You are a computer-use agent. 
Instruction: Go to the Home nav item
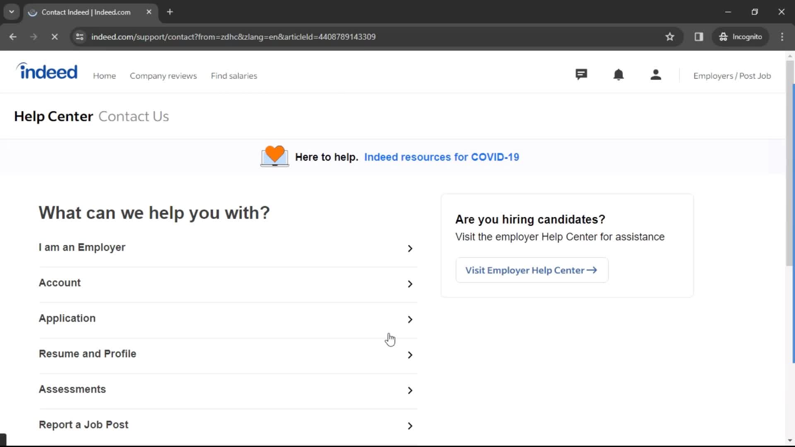pos(104,76)
